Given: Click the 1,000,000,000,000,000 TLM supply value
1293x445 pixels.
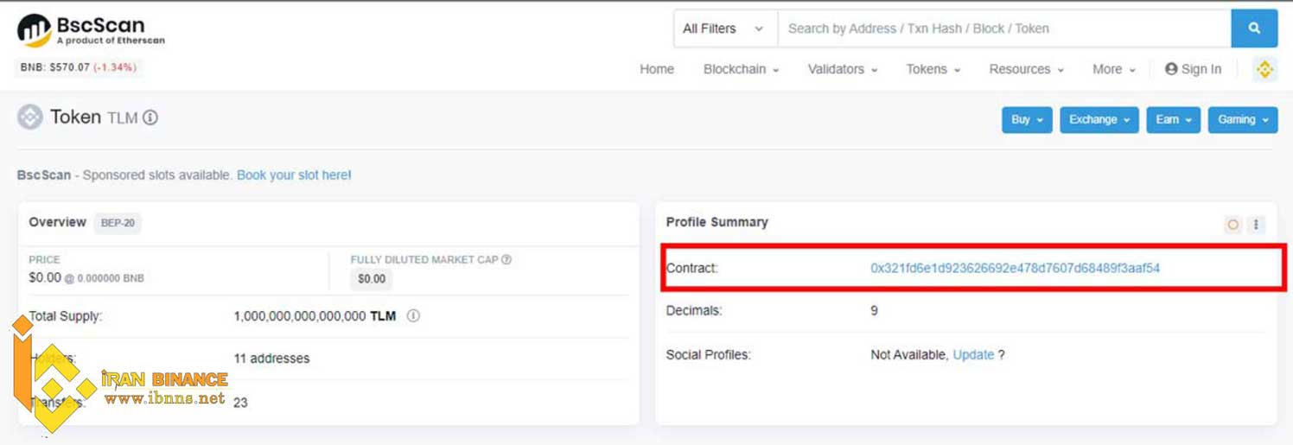Looking at the screenshot, I should (315, 316).
